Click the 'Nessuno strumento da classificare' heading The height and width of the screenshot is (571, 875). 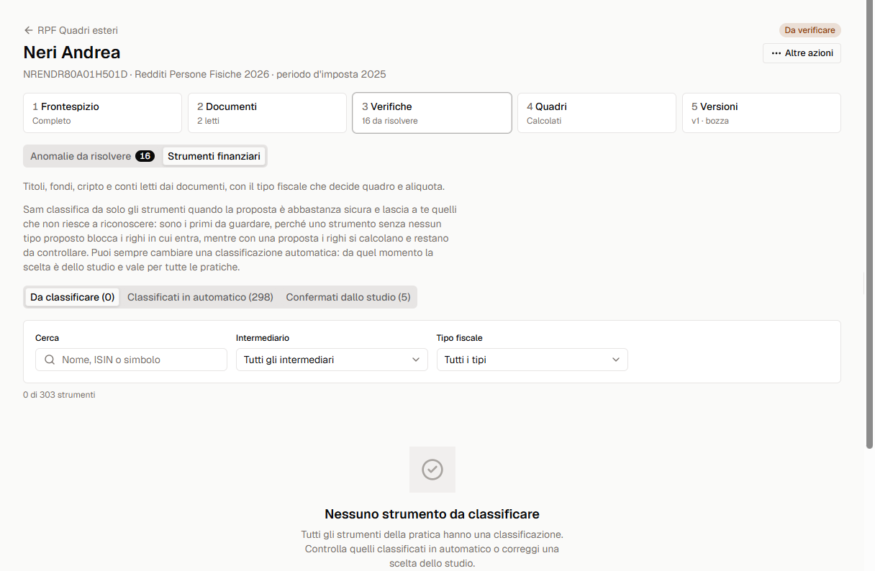[432, 514]
